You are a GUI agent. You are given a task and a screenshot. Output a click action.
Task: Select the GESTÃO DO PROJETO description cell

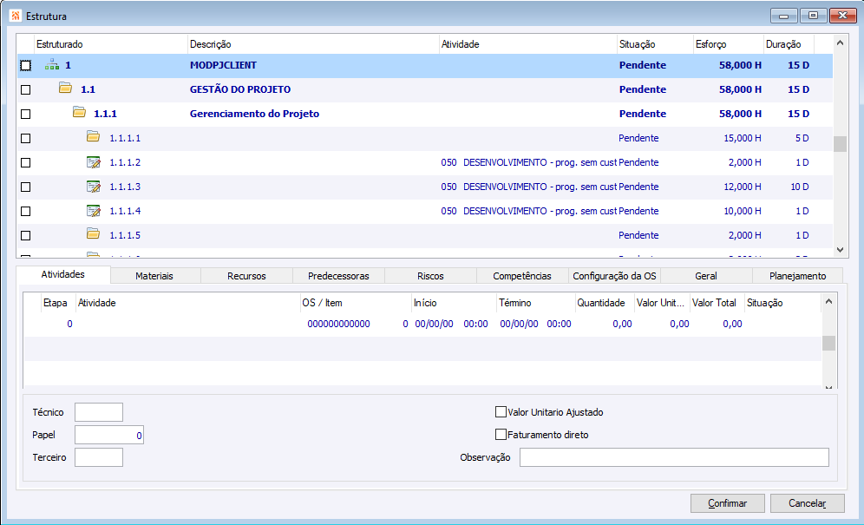pos(313,90)
